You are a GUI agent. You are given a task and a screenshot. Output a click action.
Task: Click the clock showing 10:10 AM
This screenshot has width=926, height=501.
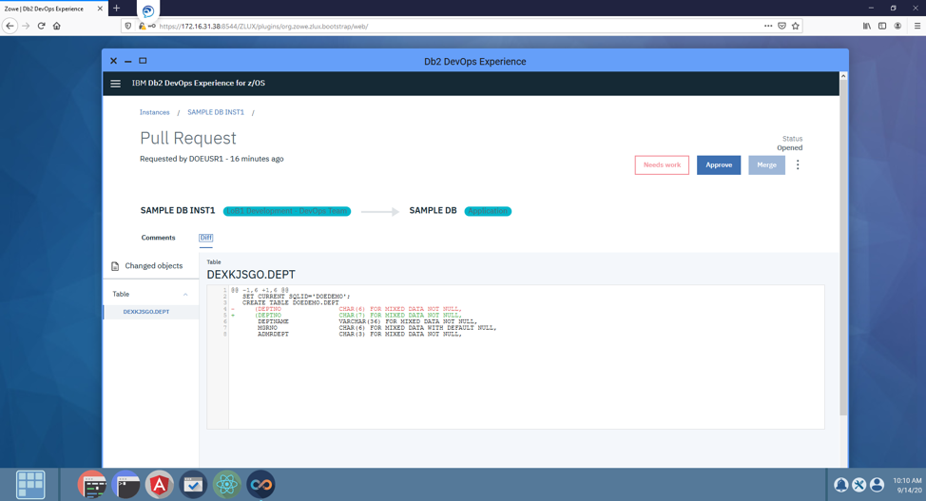907,480
